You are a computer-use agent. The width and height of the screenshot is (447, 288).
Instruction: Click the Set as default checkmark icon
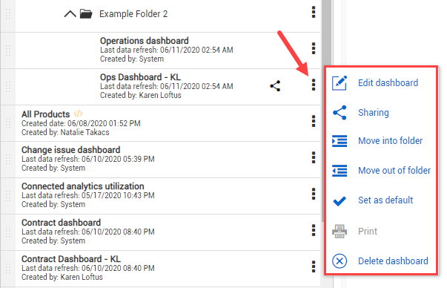pyautogui.click(x=340, y=201)
